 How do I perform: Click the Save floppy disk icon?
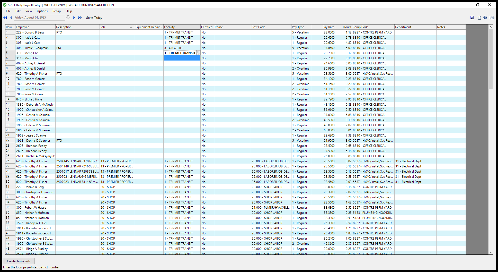pos(472,18)
